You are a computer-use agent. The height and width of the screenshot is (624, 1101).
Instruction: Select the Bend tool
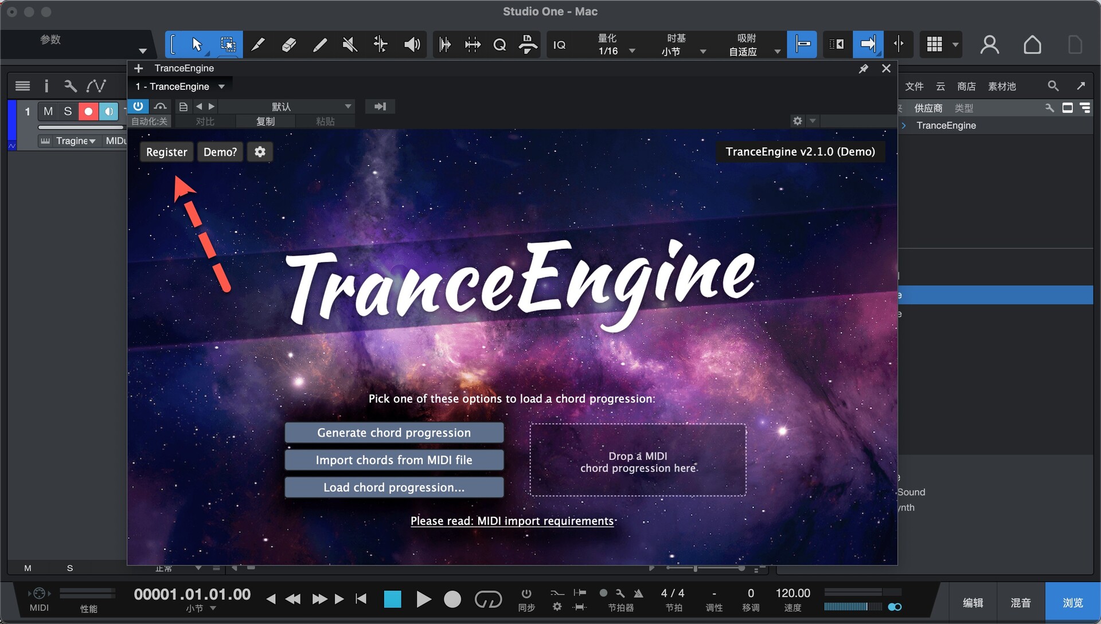click(x=380, y=44)
